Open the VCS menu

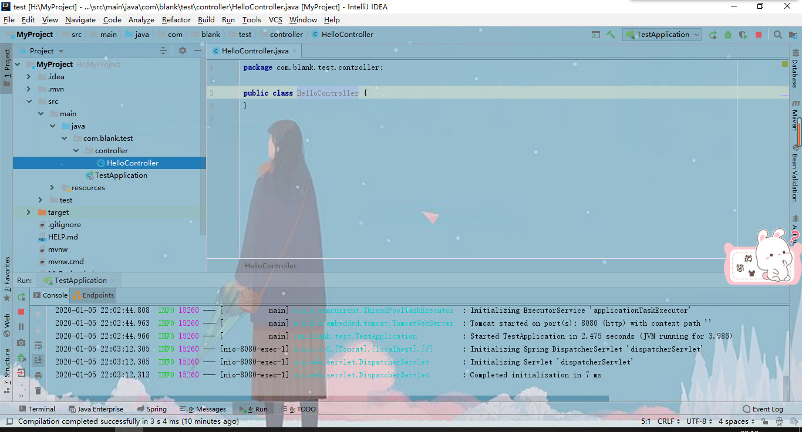[275, 19]
